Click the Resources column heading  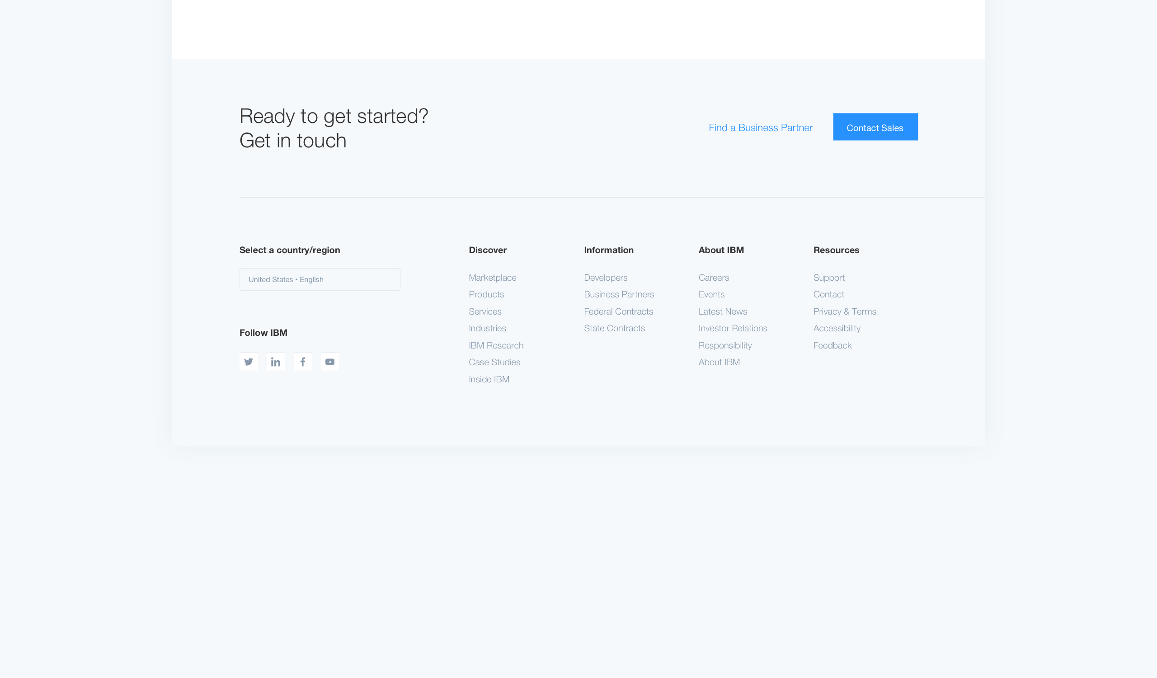pos(836,250)
